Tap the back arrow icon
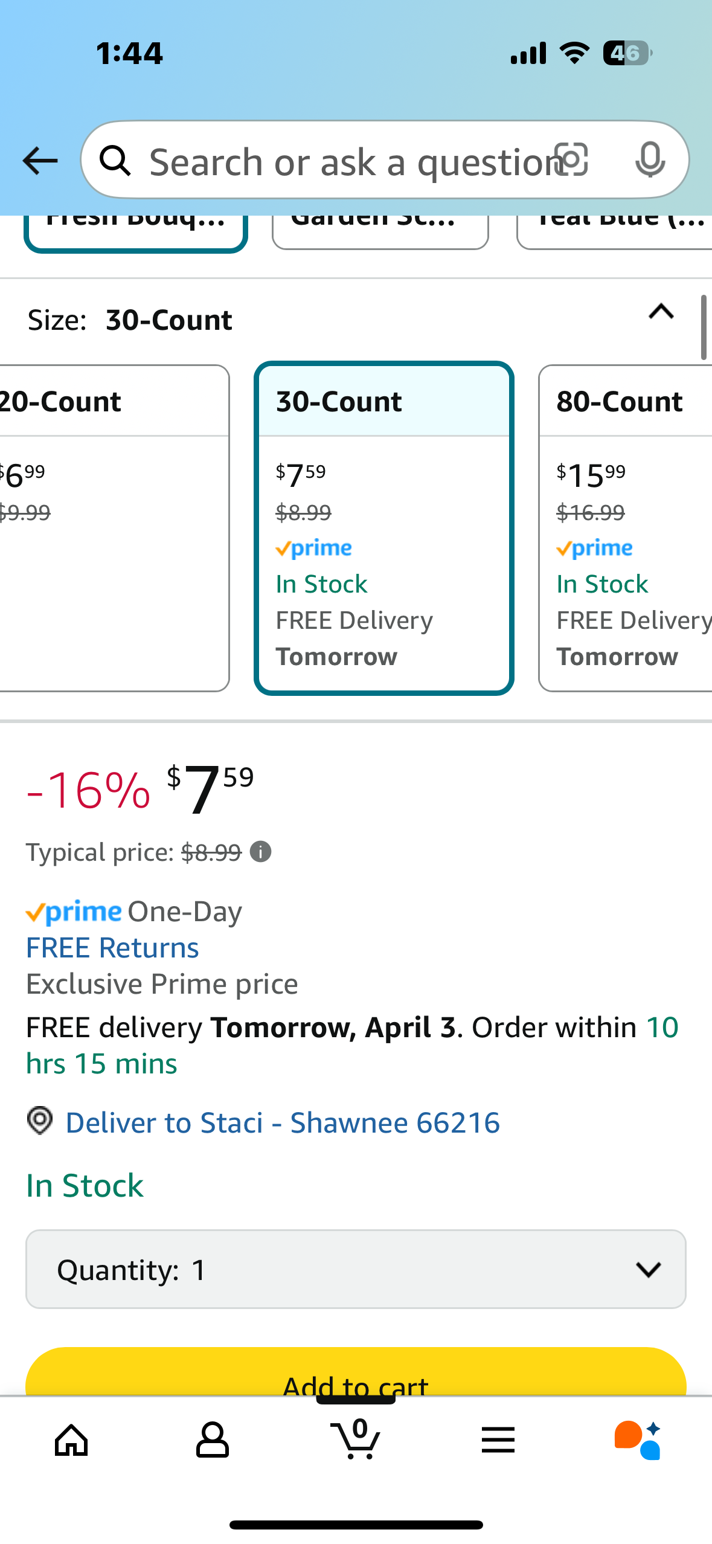The image size is (712, 1544). click(x=40, y=161)
